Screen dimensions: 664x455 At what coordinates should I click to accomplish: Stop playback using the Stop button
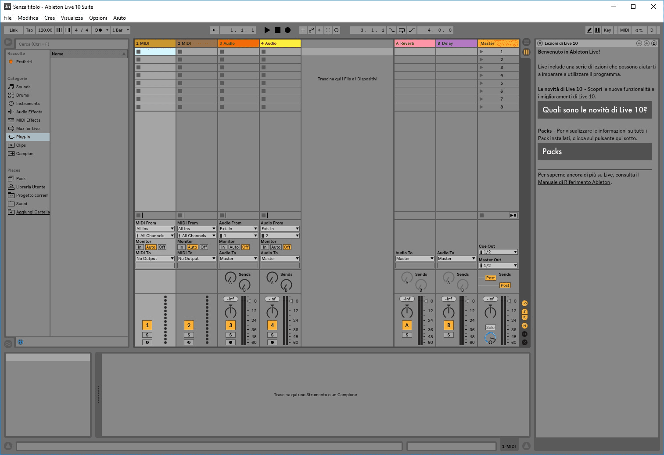coord(277,30)
